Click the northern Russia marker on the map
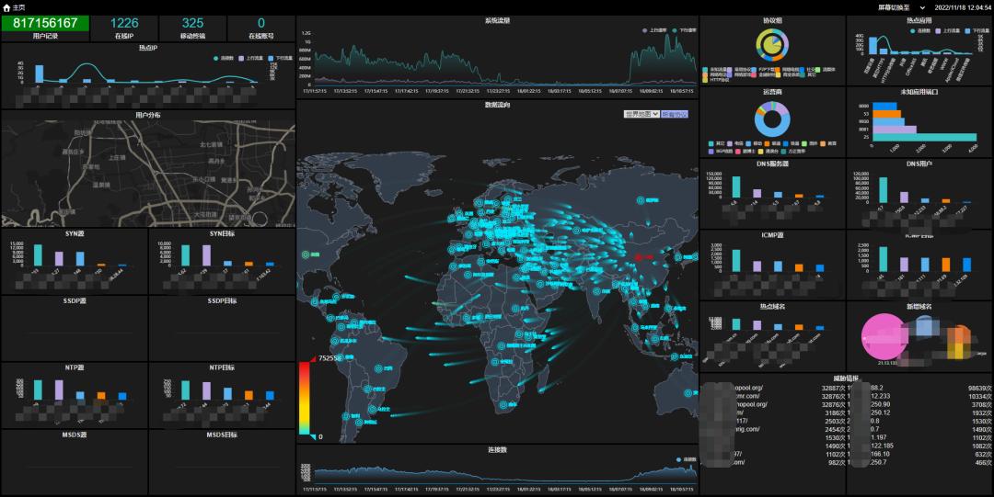The width and height of the screenshot is (994, 497). [x=641, y=200]
